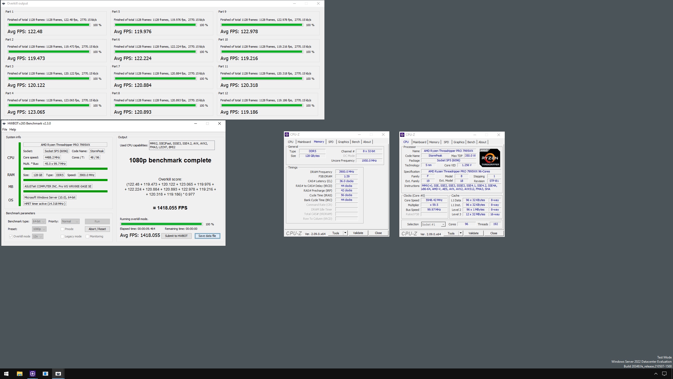Show hidden system tray icons
Image resolution: width=673 pixels, height=379 pixels.
tap(656, 374)
